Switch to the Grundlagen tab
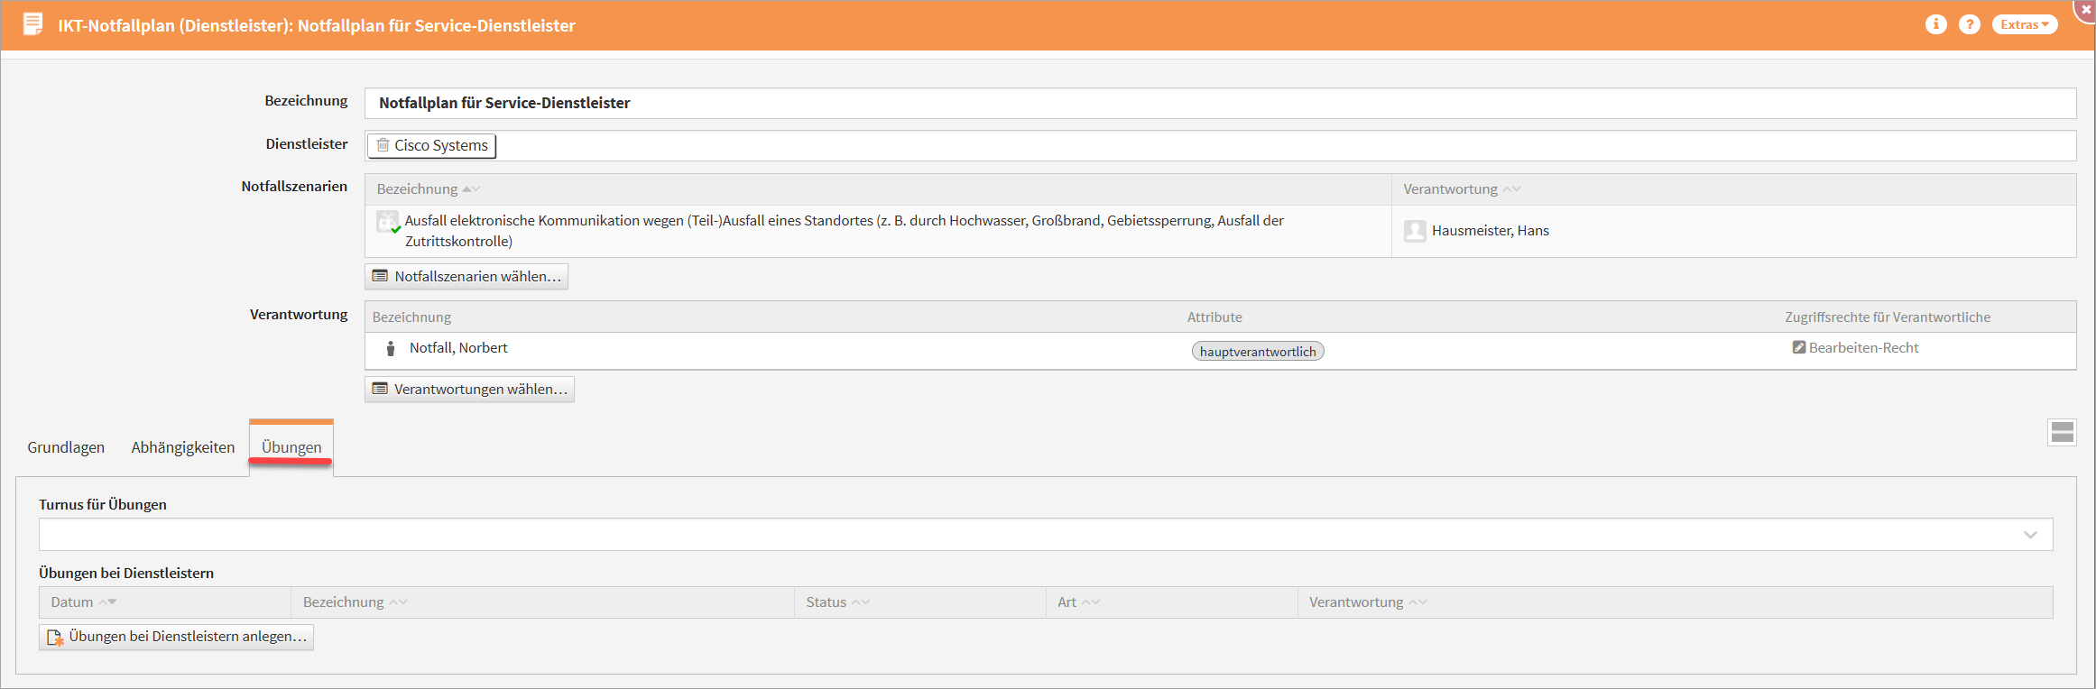The height and width of the screenshot is (689, 2096). [66, 447]
